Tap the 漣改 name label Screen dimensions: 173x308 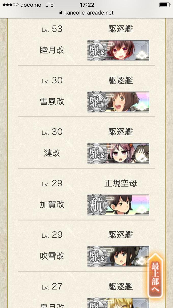(52, 153)
